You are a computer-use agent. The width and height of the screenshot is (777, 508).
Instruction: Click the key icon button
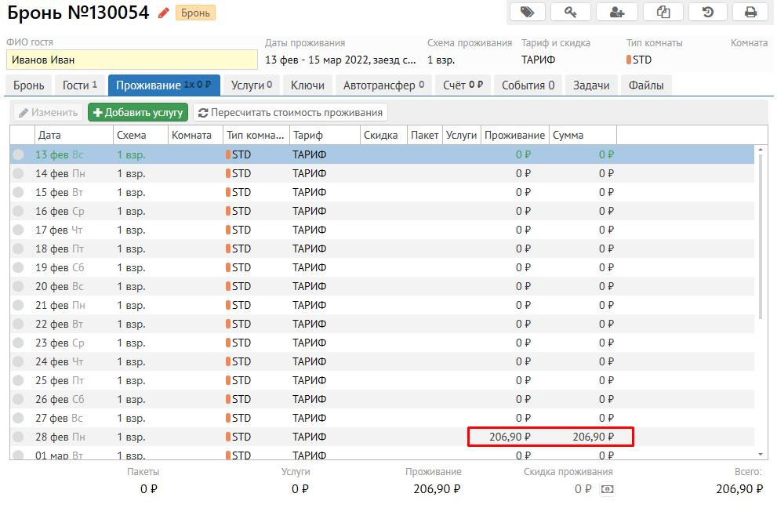pyautogui.click(x=571, y=12)
